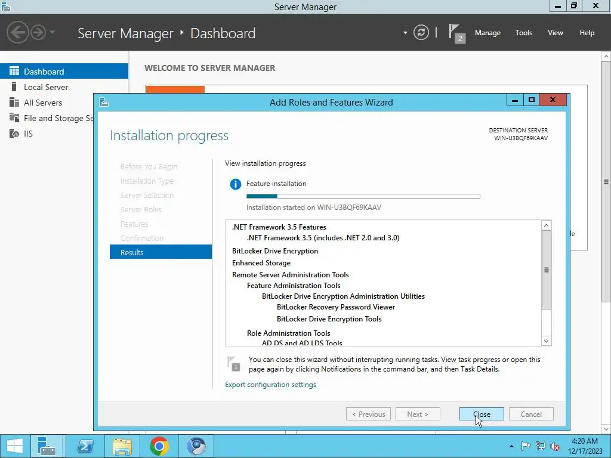Open the View menu
The image size is (611, 458).
556,33
